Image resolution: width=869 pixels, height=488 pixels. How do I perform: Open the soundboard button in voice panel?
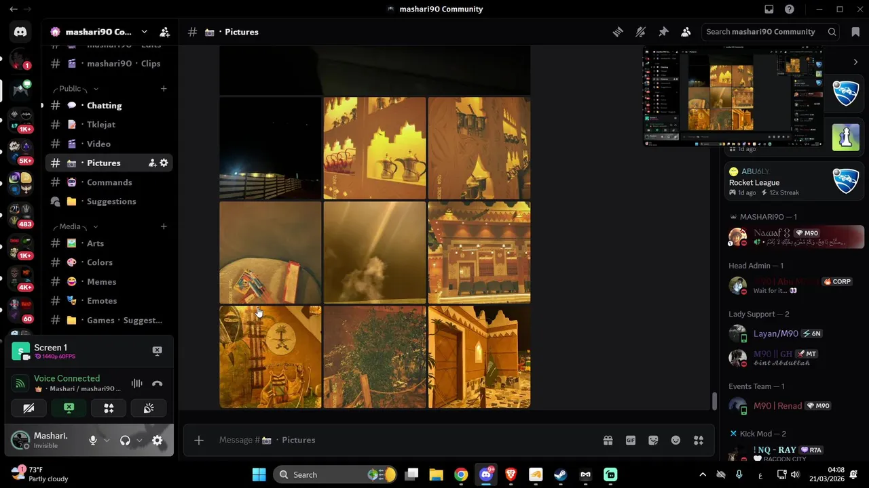(x=149, y=408)
